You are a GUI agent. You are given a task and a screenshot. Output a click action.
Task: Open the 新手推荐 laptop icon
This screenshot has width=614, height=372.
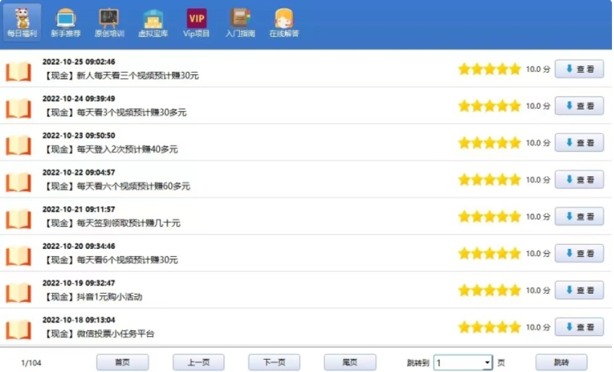pyautogui.click(x=65, y=22)
